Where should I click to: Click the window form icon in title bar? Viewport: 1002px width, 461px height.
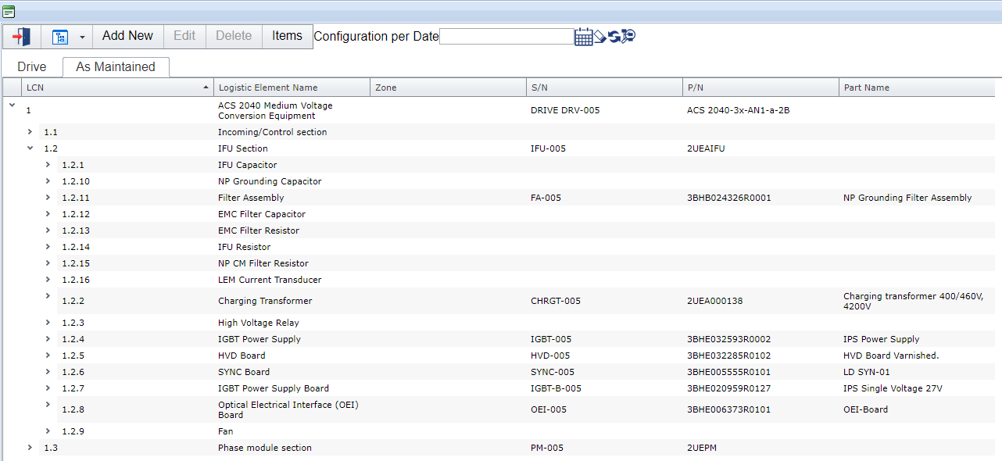point(9,11)
